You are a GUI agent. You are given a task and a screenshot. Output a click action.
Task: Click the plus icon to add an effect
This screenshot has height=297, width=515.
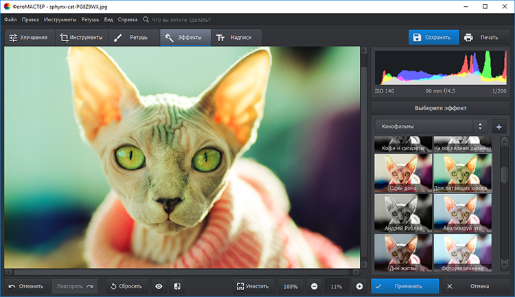point(499,126)
